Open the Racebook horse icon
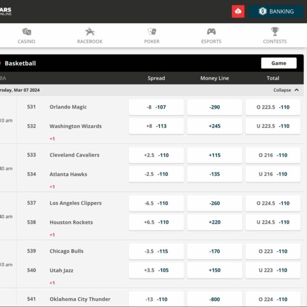This screenshot has width=307, height=307. [90, 32]
